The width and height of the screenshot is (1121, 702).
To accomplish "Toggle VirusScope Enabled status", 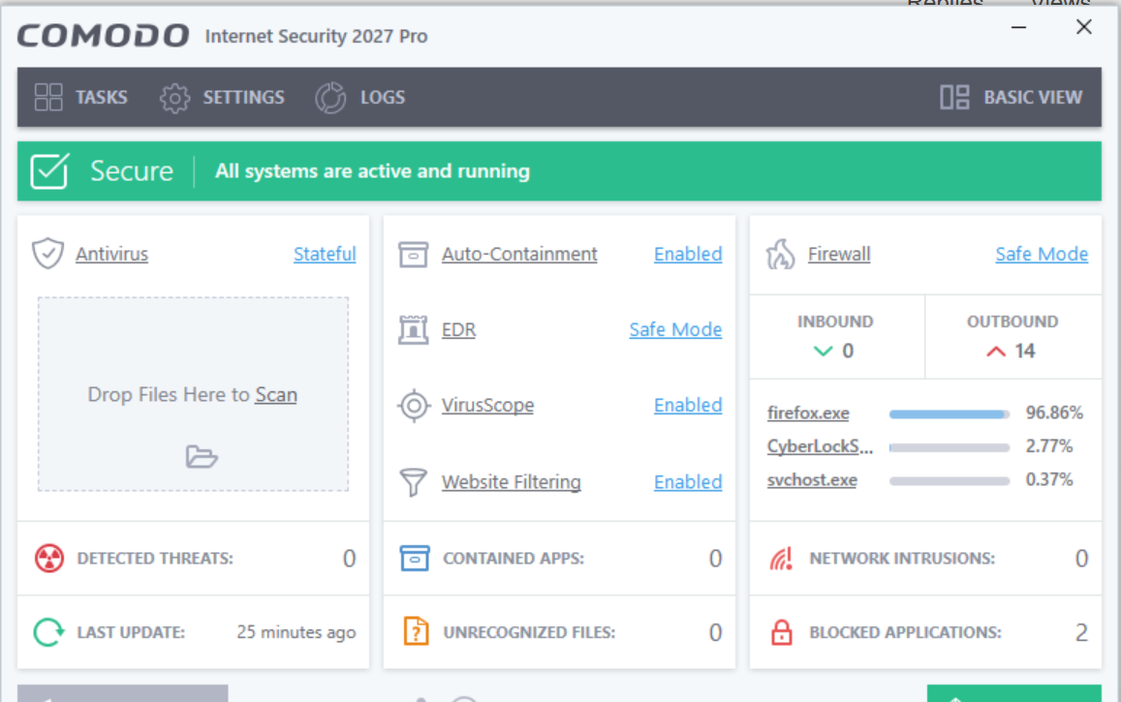I will (688, 405).
